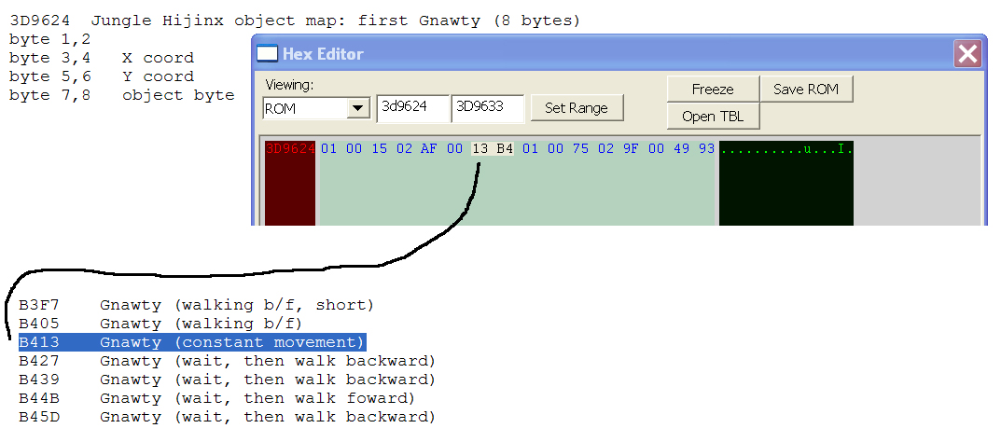Image resolution: width=1001 pixels, height=442 pixels.
Task: Select the red 3D9624 row address
Action: [290, 149]
